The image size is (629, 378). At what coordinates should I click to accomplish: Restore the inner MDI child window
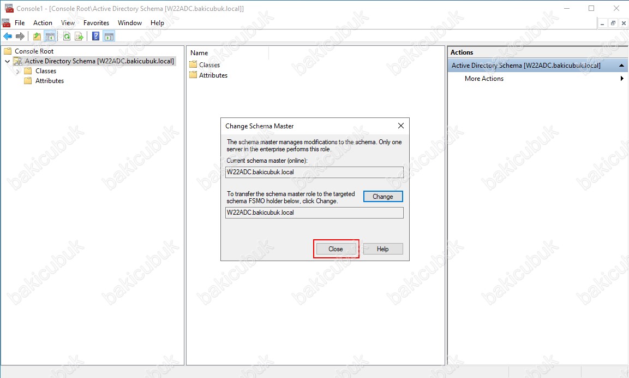click(x=613, y=23)
